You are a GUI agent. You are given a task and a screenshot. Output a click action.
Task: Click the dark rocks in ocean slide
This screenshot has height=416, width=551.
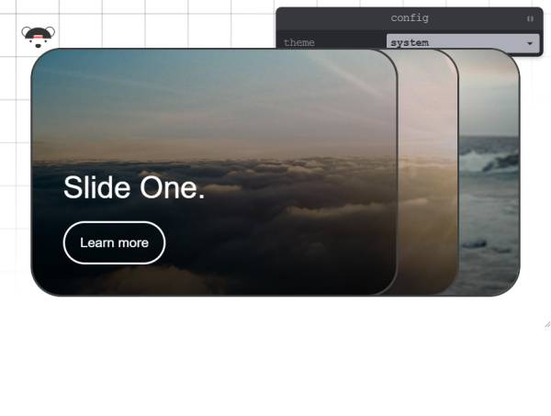point(474,244)
